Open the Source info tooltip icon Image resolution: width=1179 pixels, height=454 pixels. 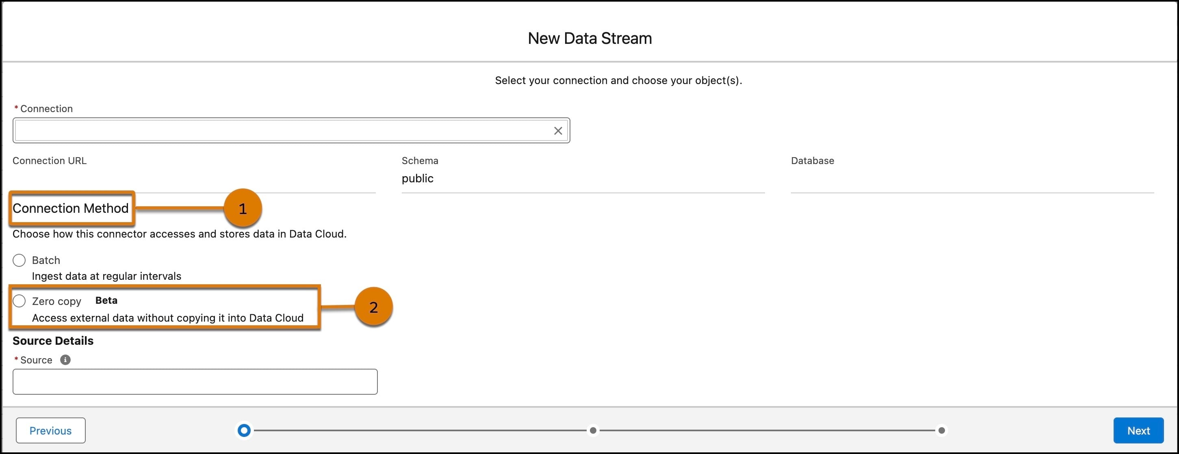(x=65, y=360)
